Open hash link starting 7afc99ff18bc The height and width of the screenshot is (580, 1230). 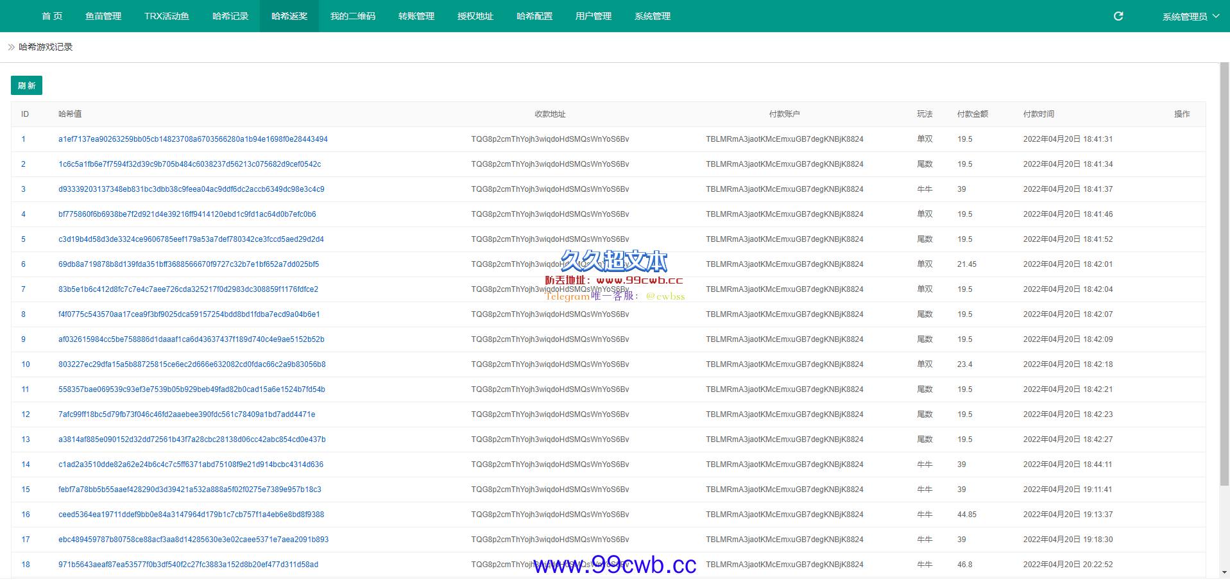[x=187, y=414]
